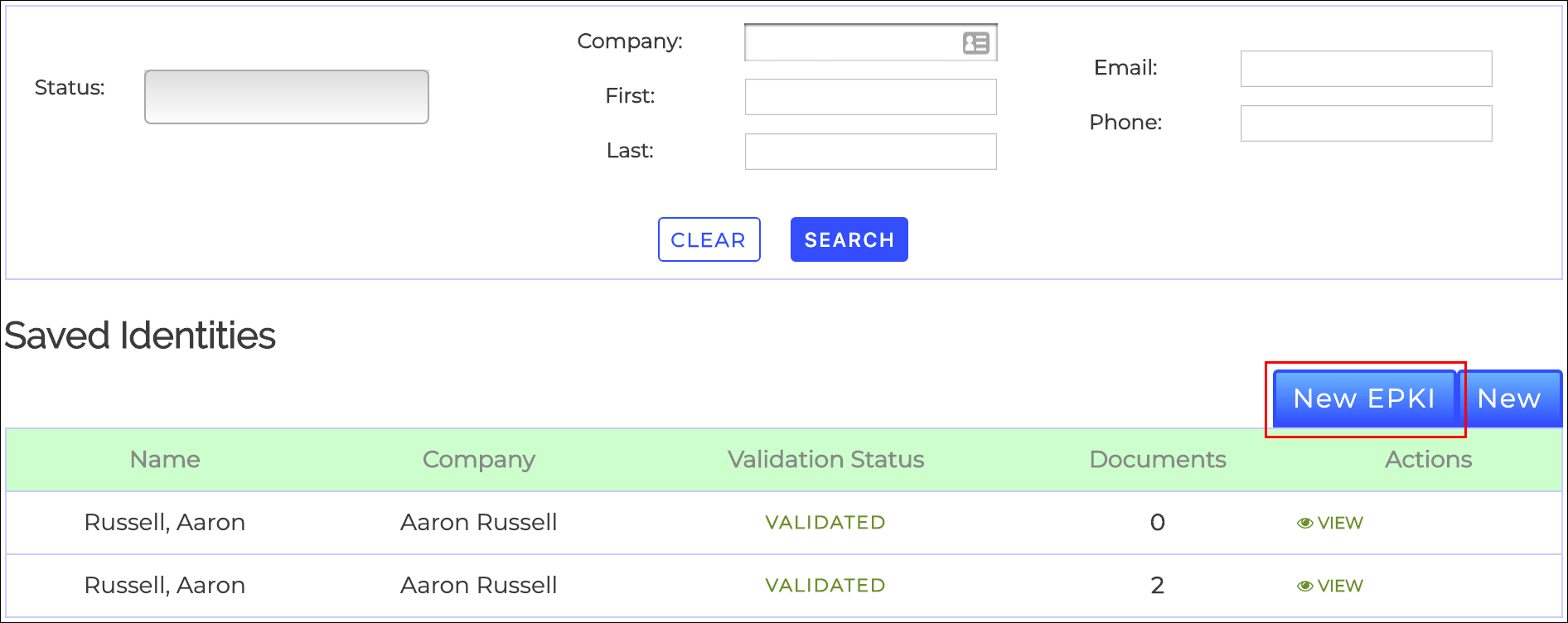Select the first Russell, Aaron name cell
The image size is (1568, 623).
[x=165, y=523]
